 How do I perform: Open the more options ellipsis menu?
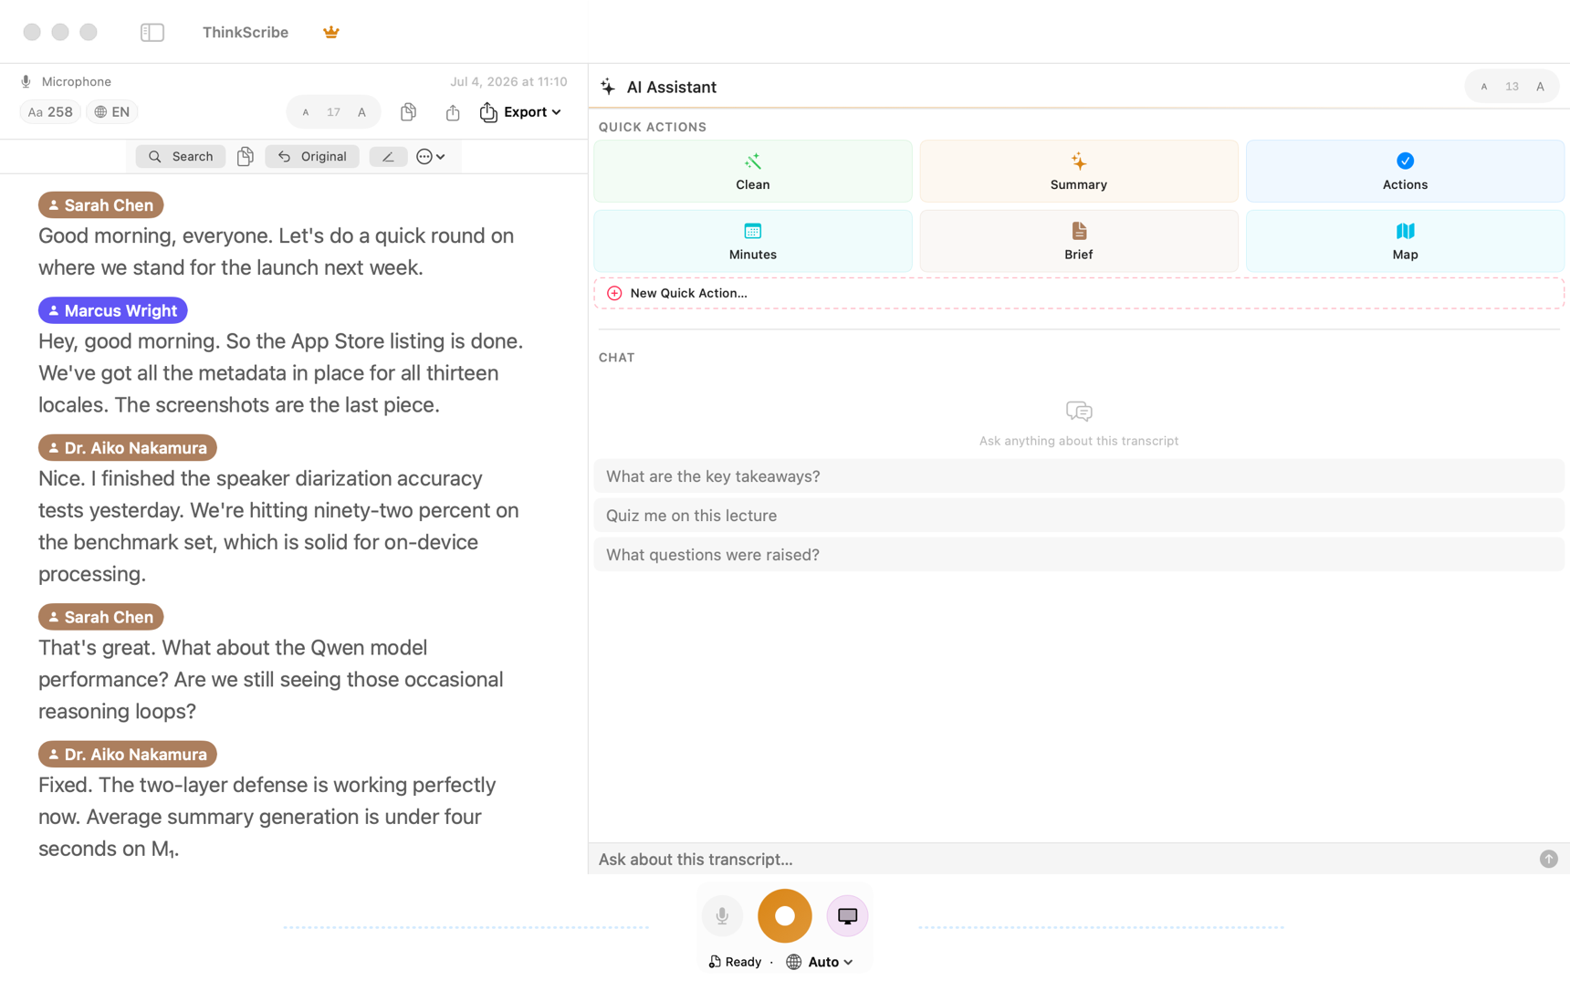pyautogui.click(x=430, y=157)
